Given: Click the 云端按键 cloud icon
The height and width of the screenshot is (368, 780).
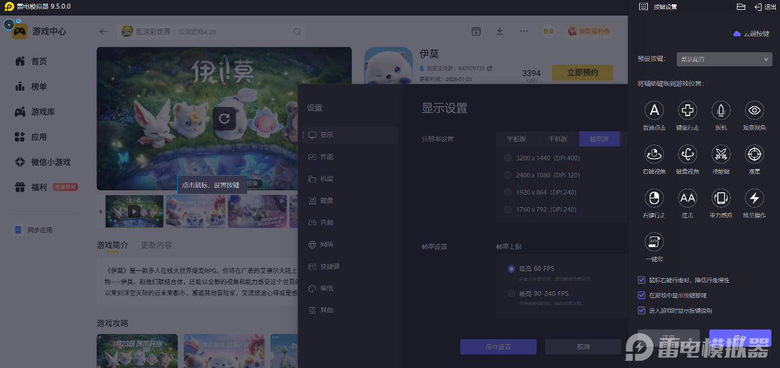Looking at the screenshot, I should [x=737, y=34].
